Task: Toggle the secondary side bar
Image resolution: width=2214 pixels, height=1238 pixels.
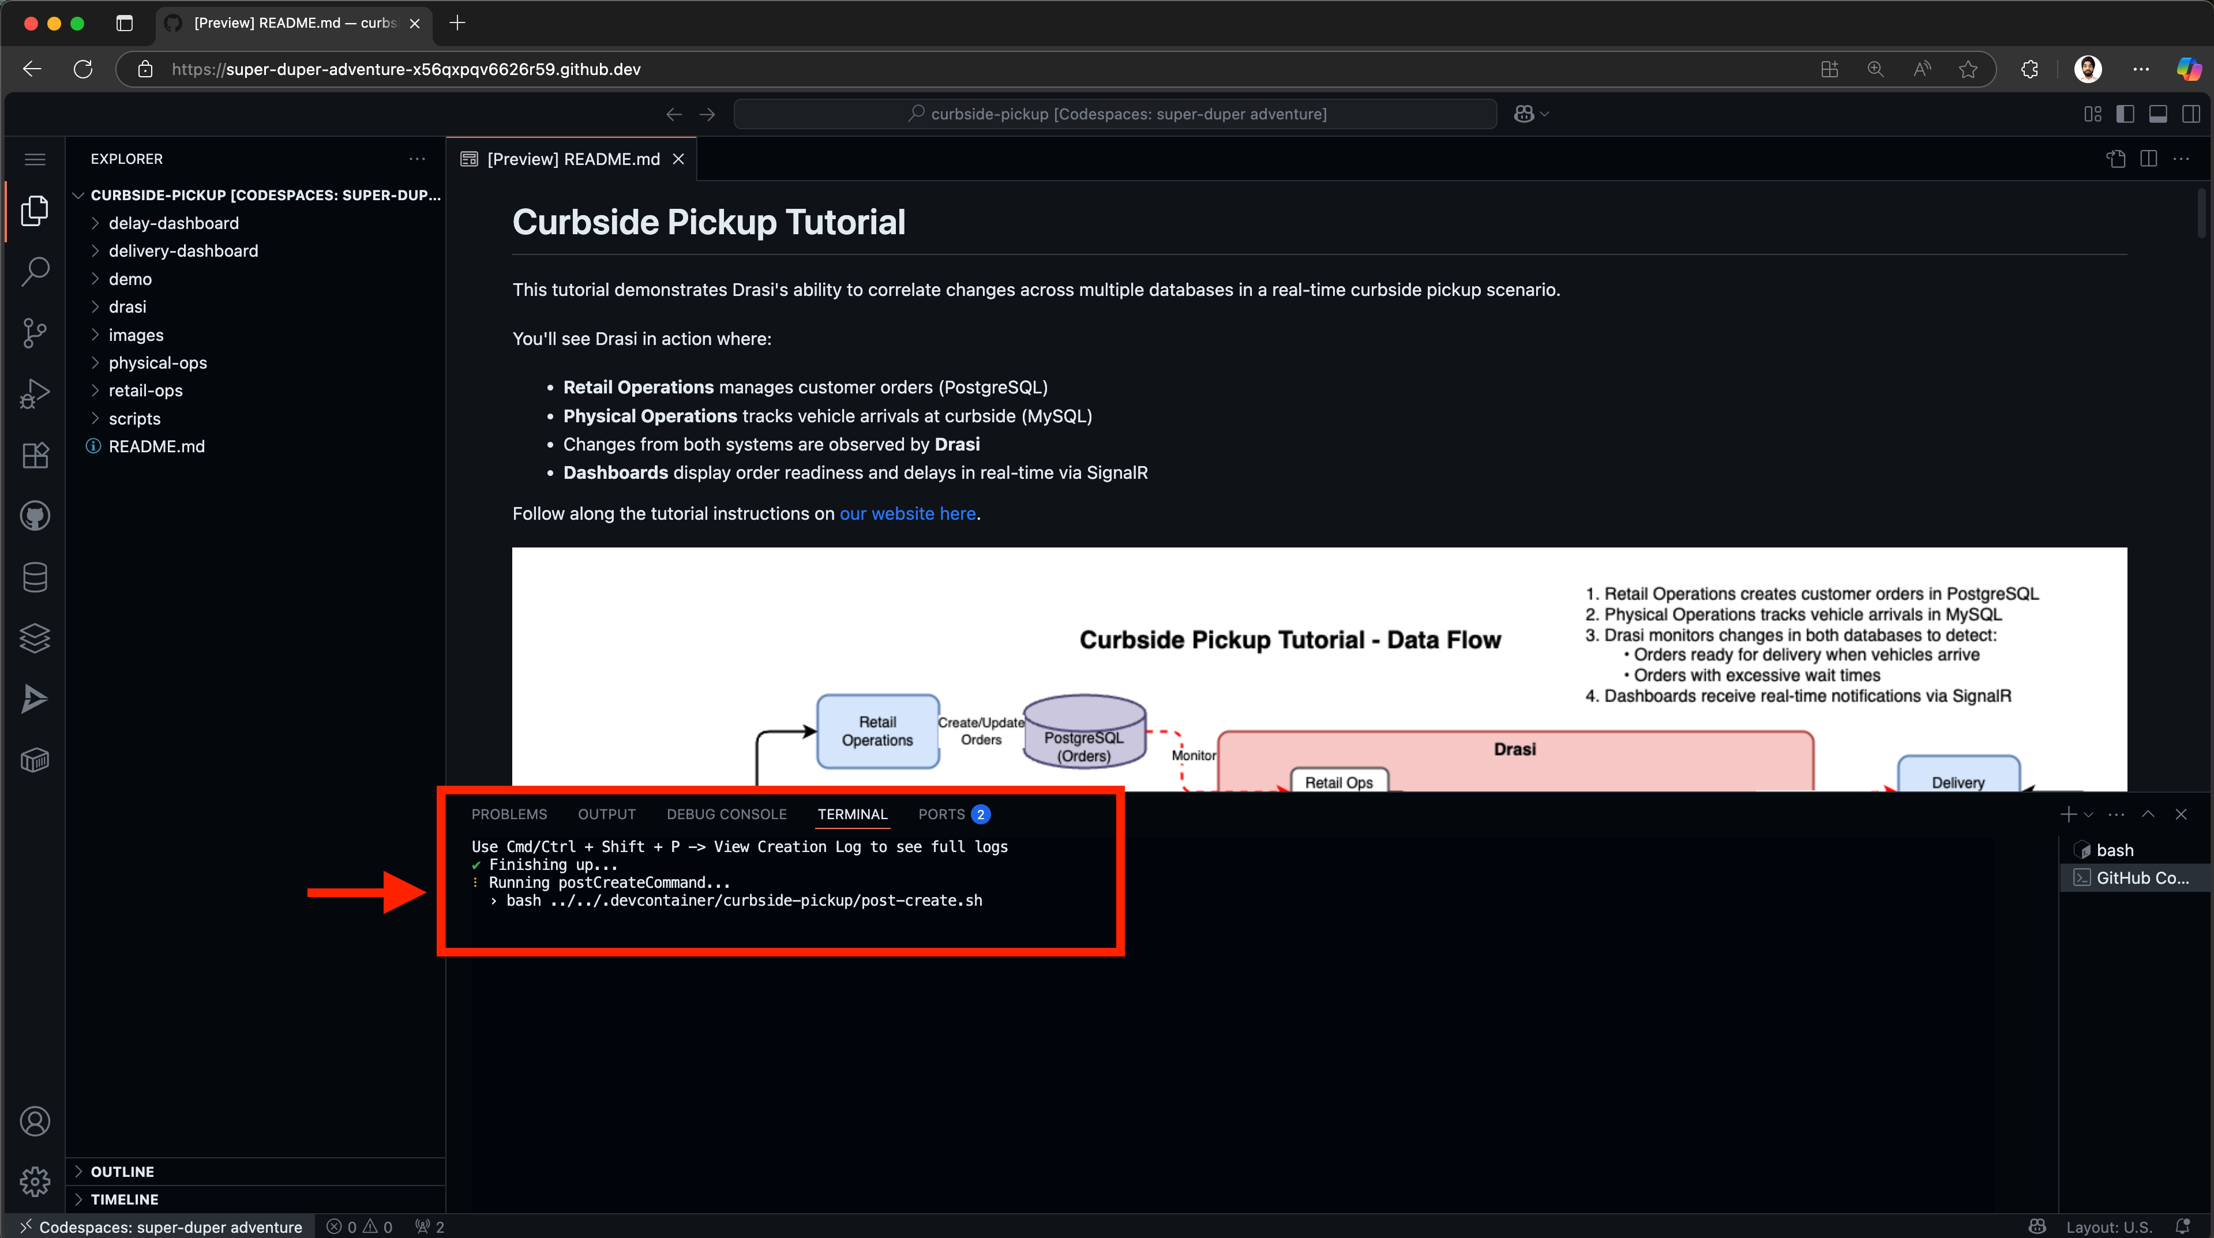Action: point(2192,112)
